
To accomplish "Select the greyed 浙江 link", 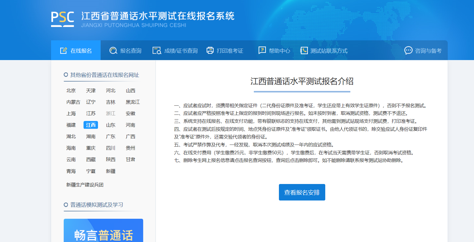I will click(111, 113).
